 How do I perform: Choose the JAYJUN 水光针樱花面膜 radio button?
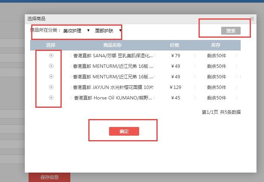click(x=51, y=87)
